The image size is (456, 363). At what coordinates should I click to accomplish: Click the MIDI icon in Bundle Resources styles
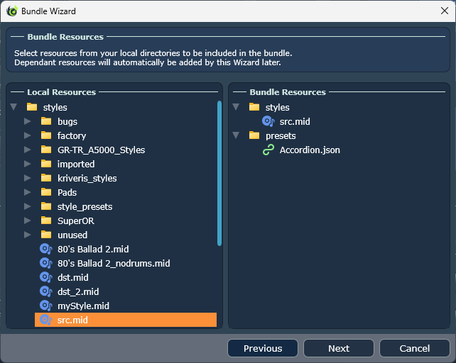(268, 121)
